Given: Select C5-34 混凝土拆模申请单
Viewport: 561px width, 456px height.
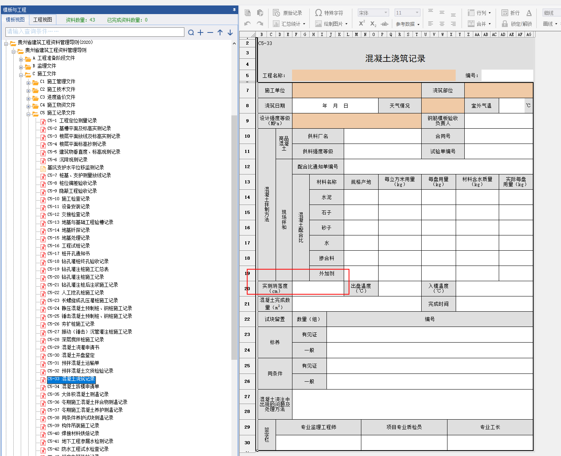Looking at the screenshot, I should [73, 386].
